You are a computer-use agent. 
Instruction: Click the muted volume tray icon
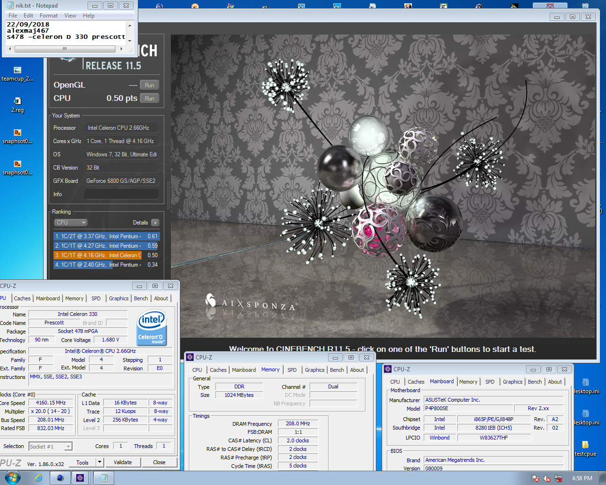(x=547, y=478)
